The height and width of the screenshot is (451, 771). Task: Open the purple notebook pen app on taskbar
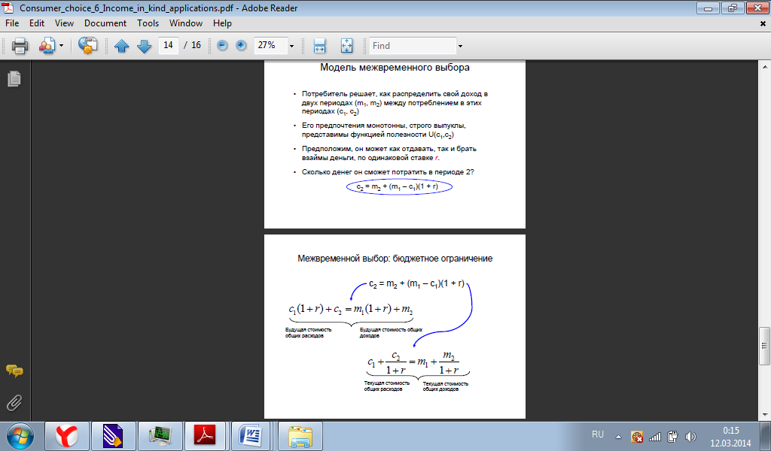113,436
